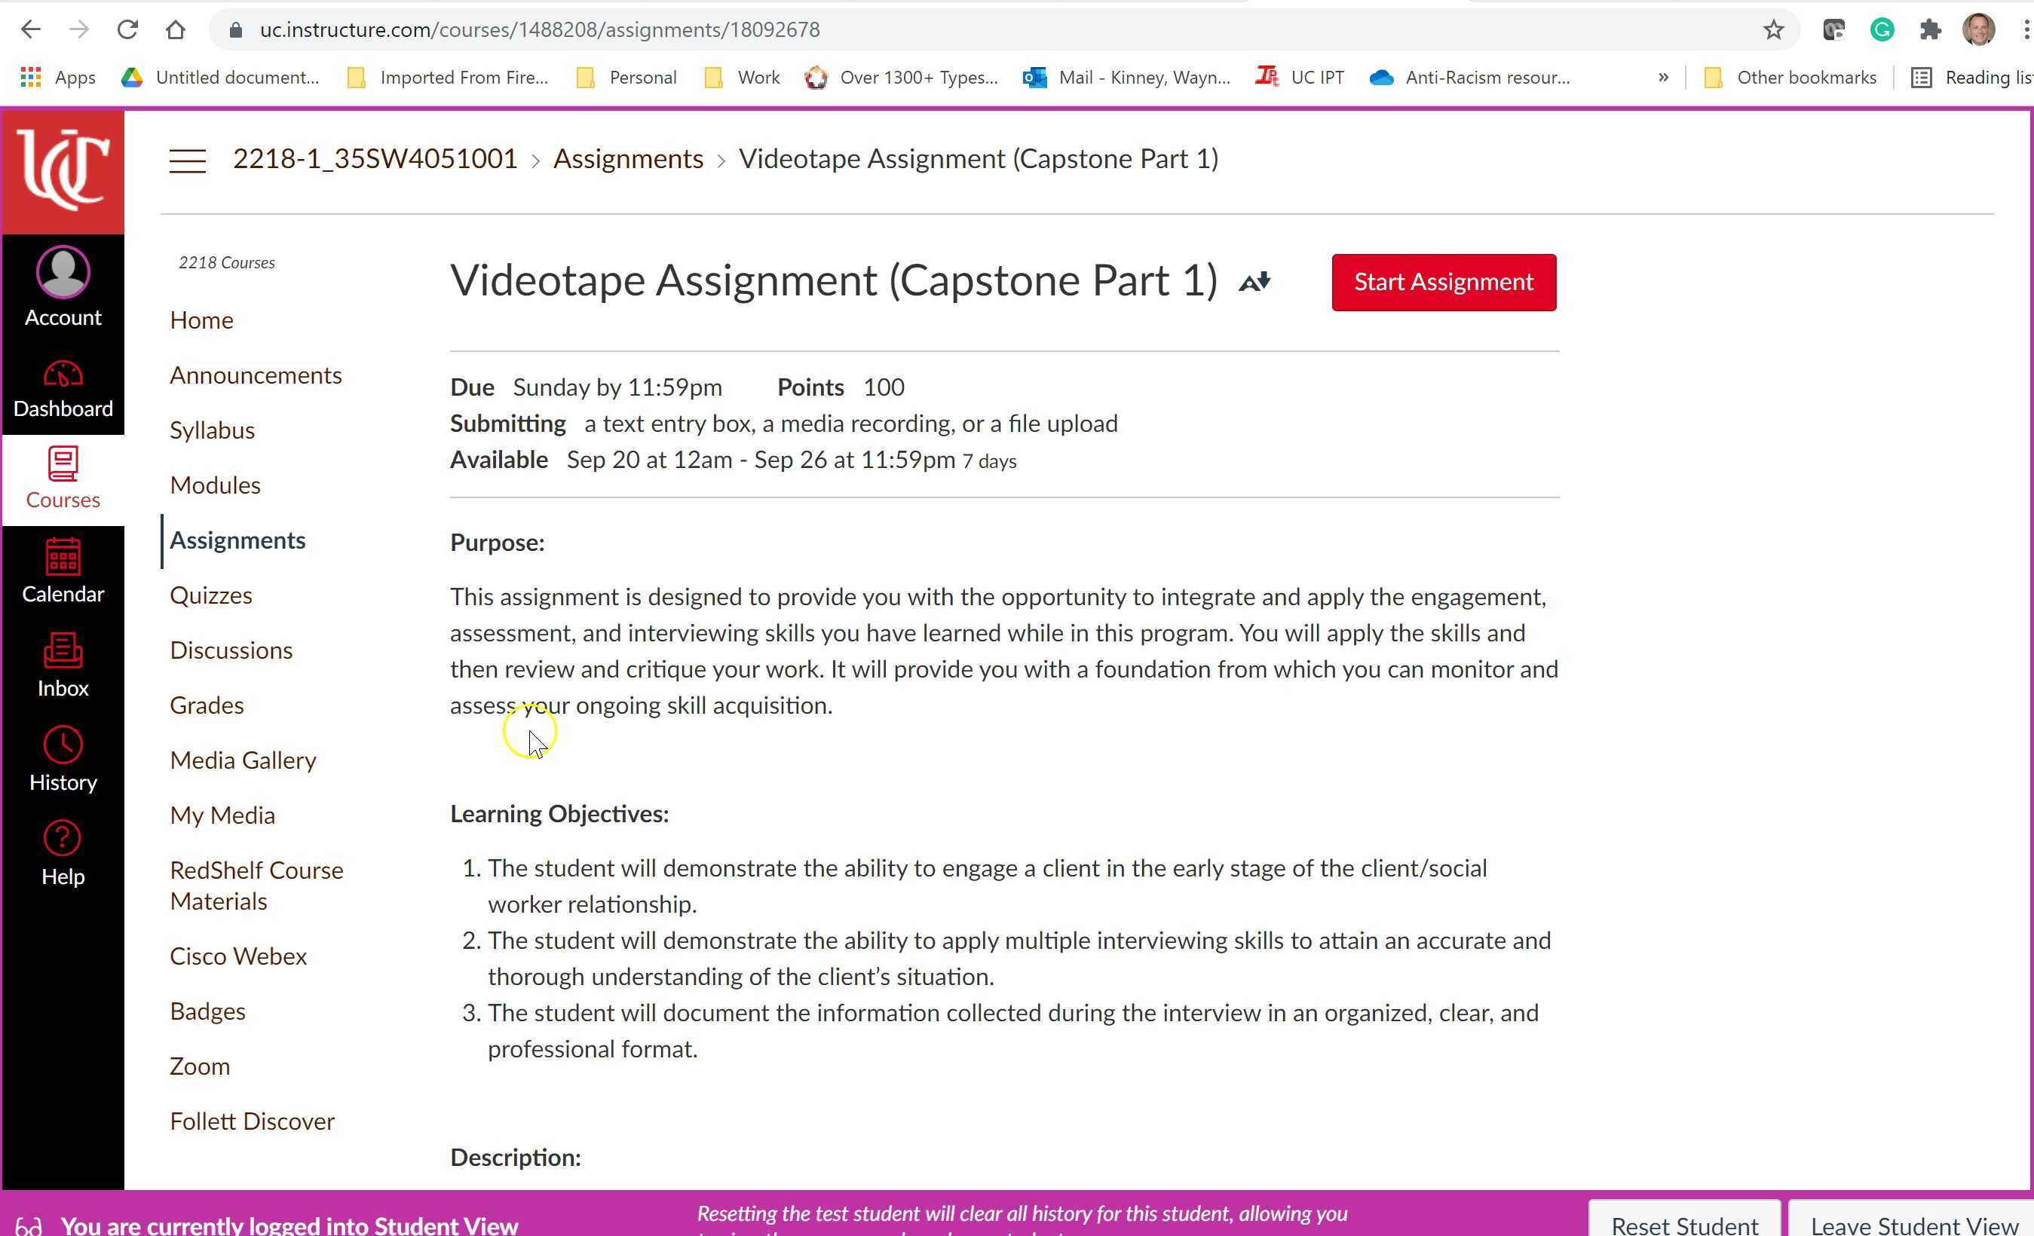The width and height of the screenshot is (2034, 1236).
Task: Expand the hamburger course navigation menu
Action: (x=186, y=161)
